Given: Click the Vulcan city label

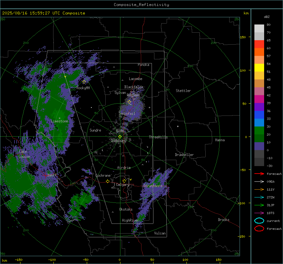Looking at the screenshot, I should (x=160, y=233).
